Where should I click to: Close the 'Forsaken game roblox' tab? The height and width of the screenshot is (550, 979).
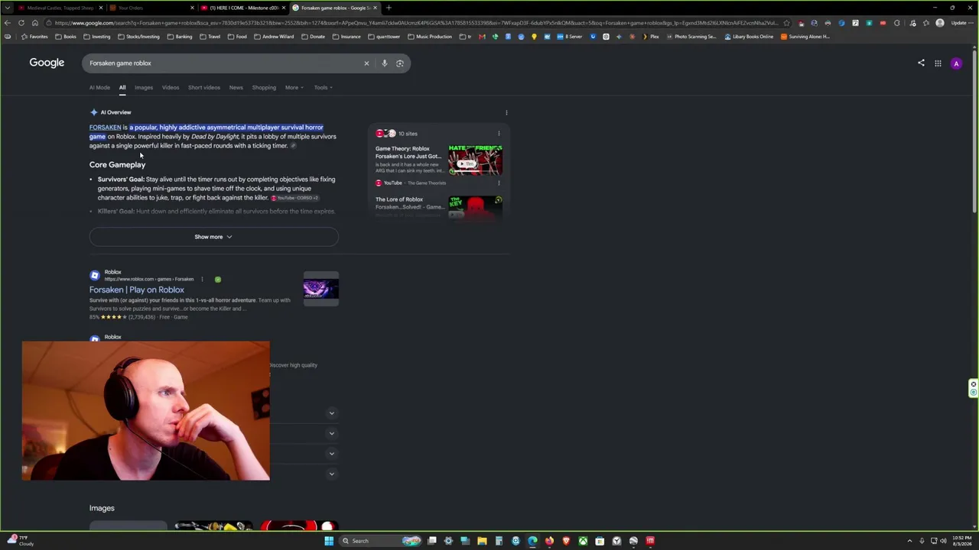click(375, 8)
